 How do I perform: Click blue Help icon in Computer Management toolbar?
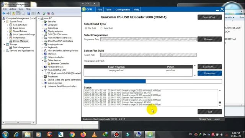point(29,13)
